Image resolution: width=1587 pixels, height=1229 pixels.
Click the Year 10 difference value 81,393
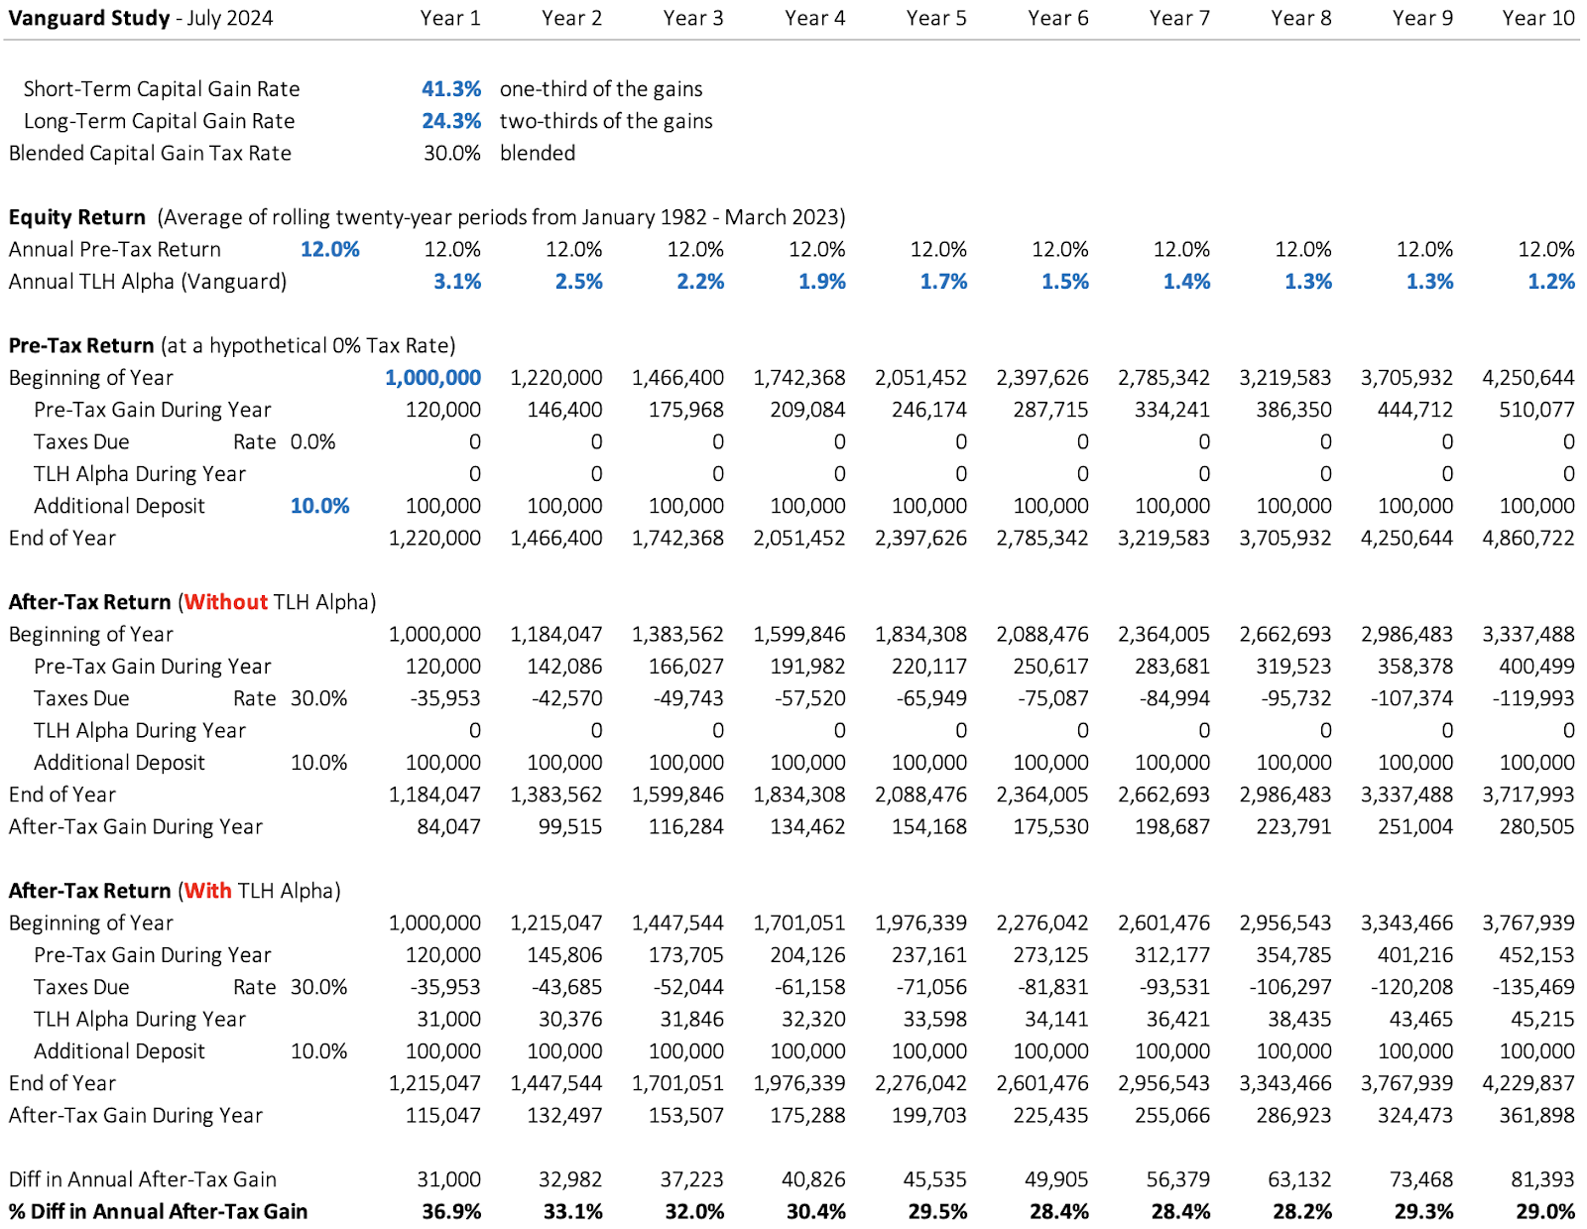click(1541, 1179)
